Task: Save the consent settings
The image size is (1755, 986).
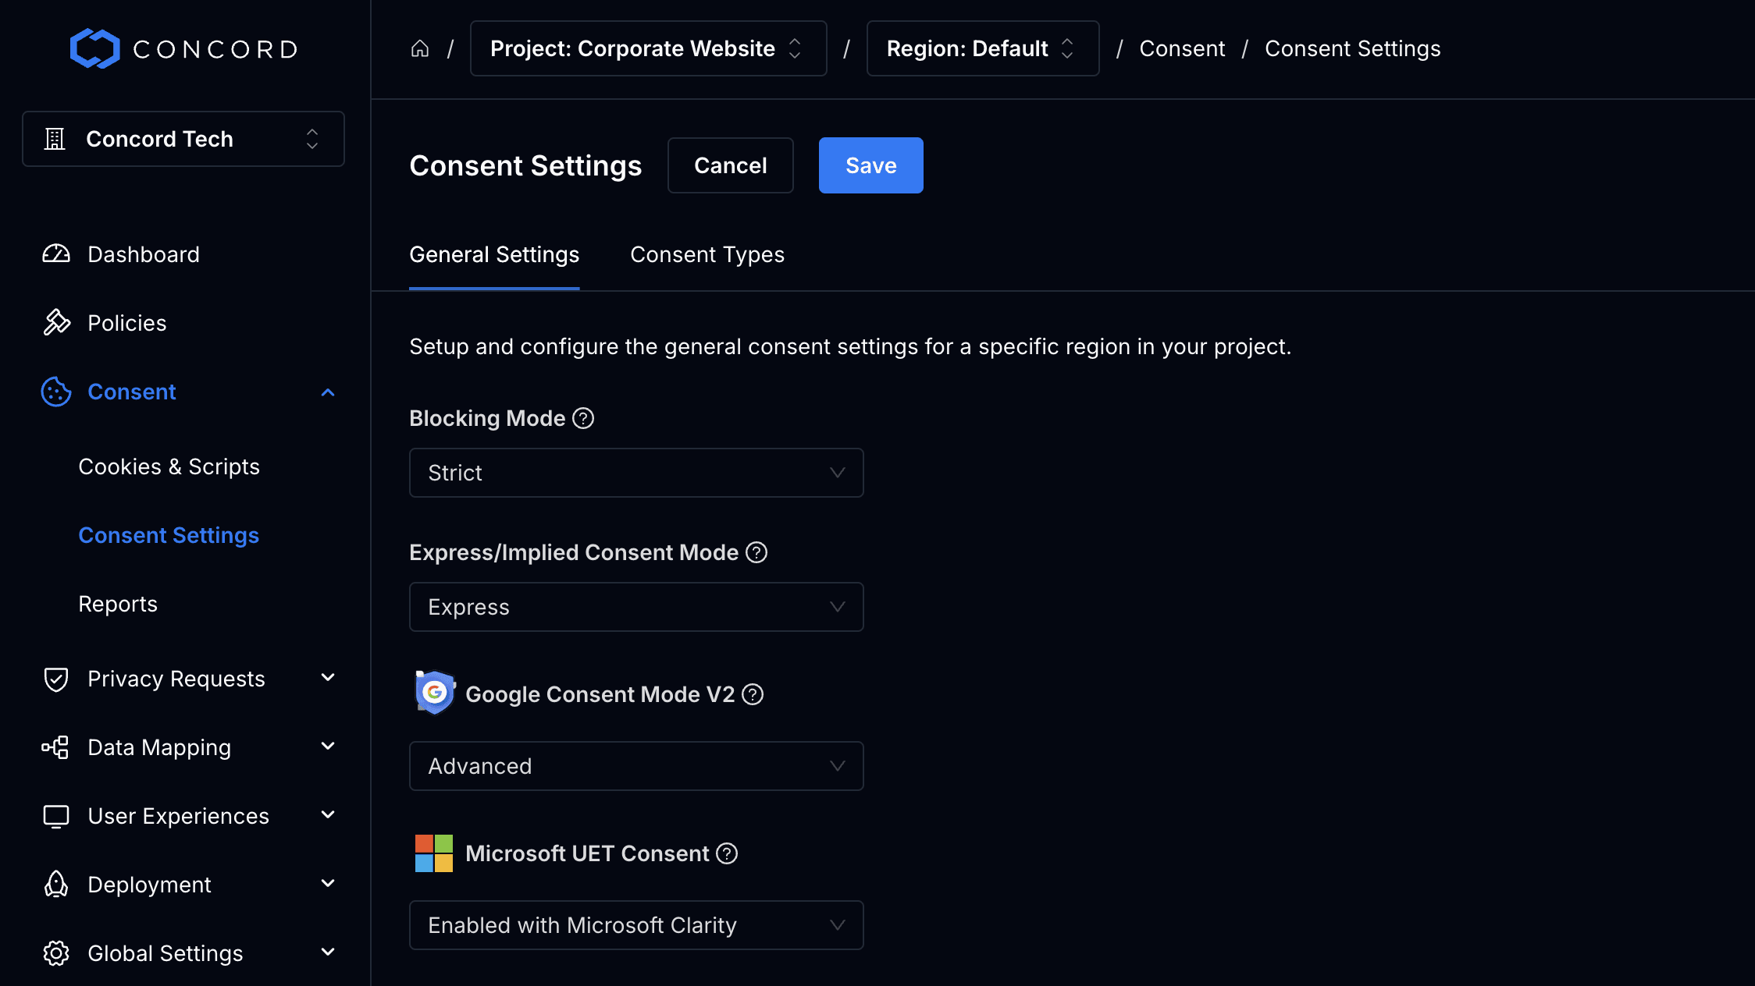Action: coord(870,165)
